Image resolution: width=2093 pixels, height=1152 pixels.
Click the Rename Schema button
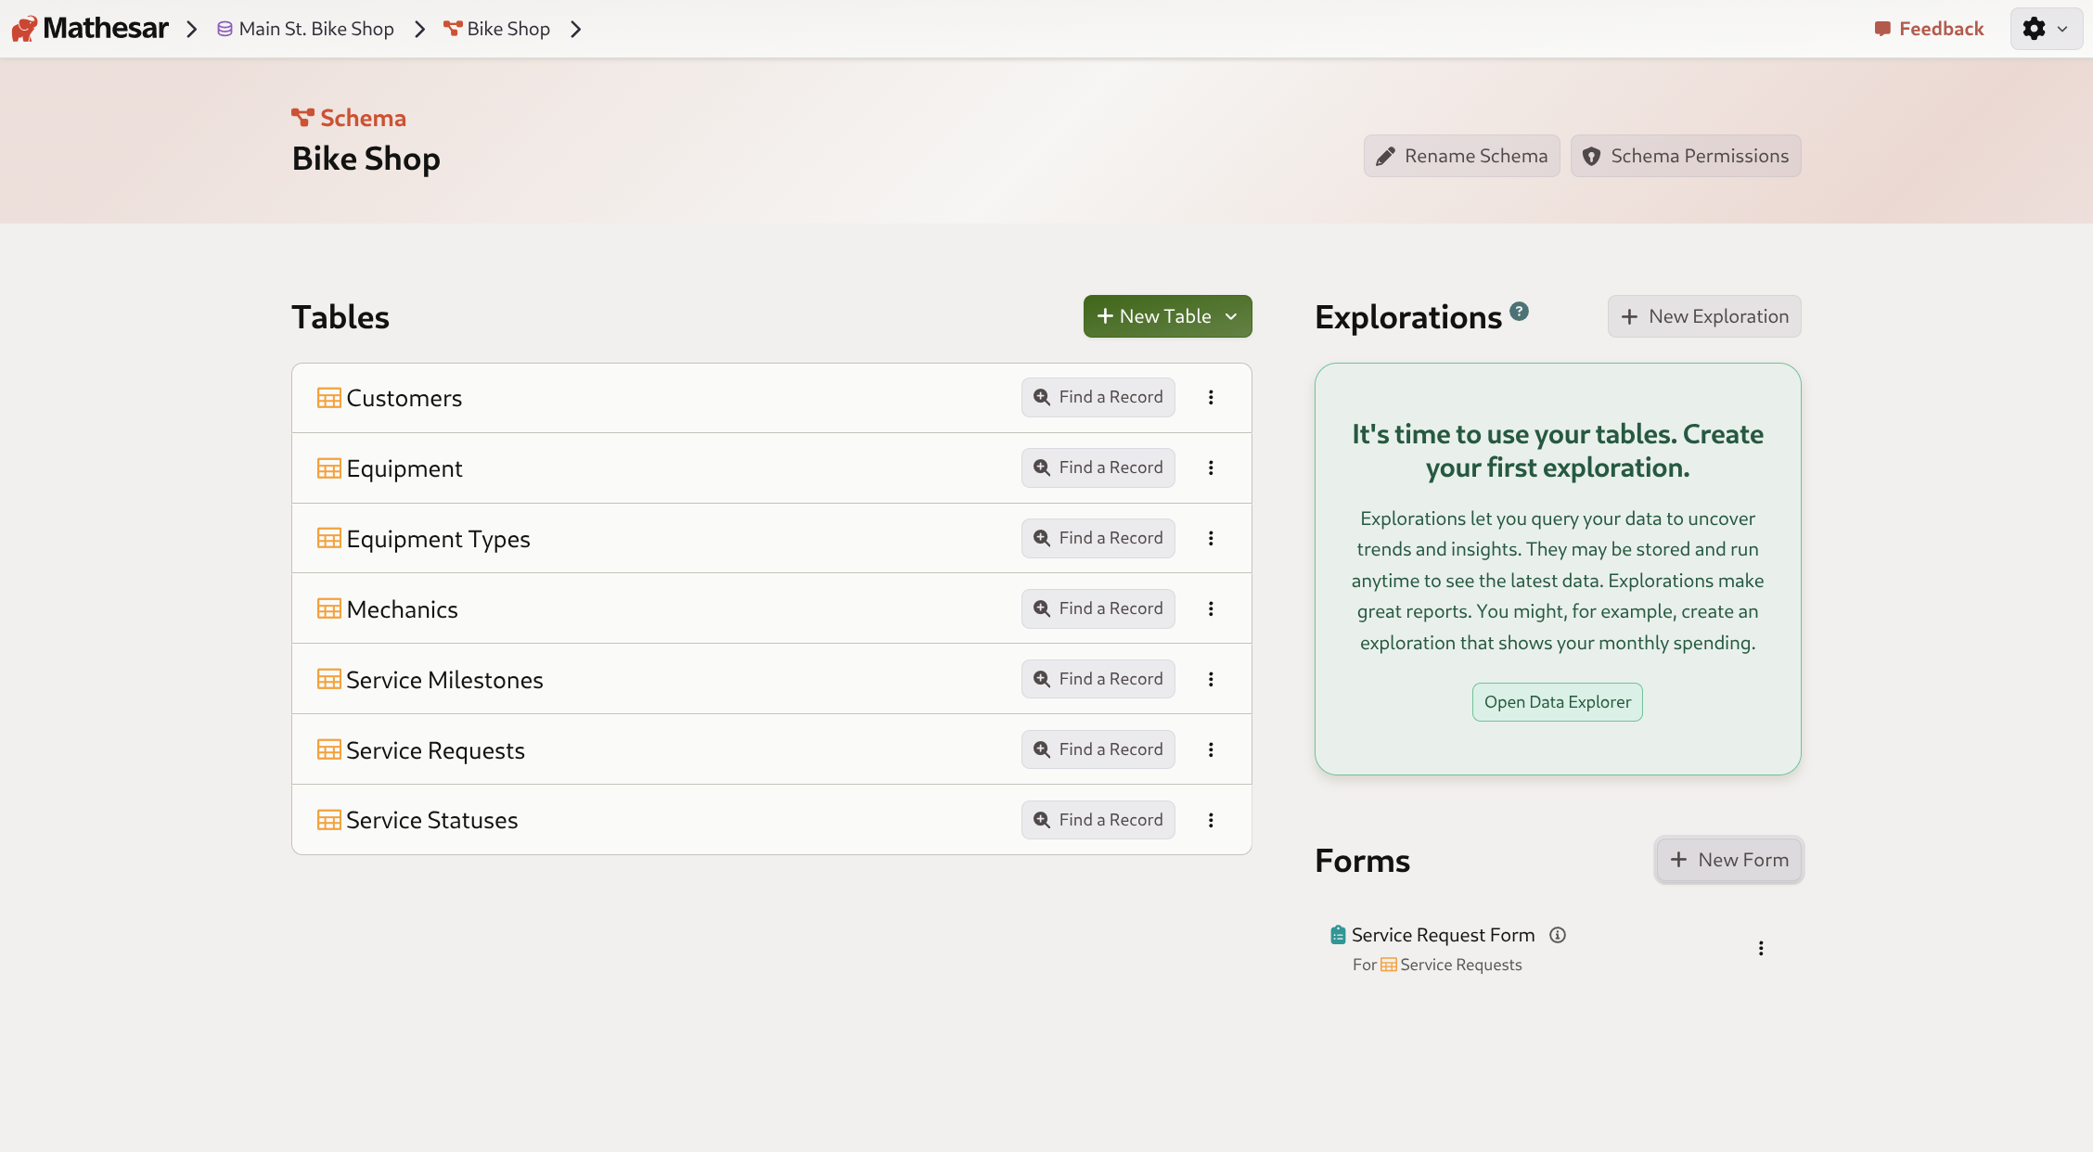pyautogui.click(x=1461, y=156)
